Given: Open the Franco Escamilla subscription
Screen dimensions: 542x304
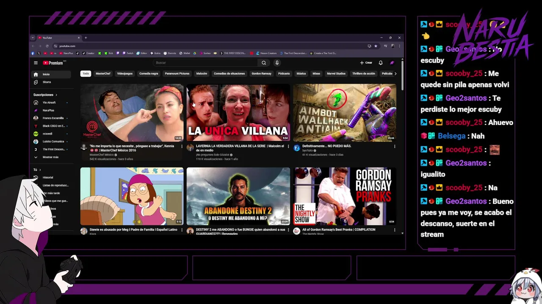Looking at the screenshot, I should tap(51, 118).
